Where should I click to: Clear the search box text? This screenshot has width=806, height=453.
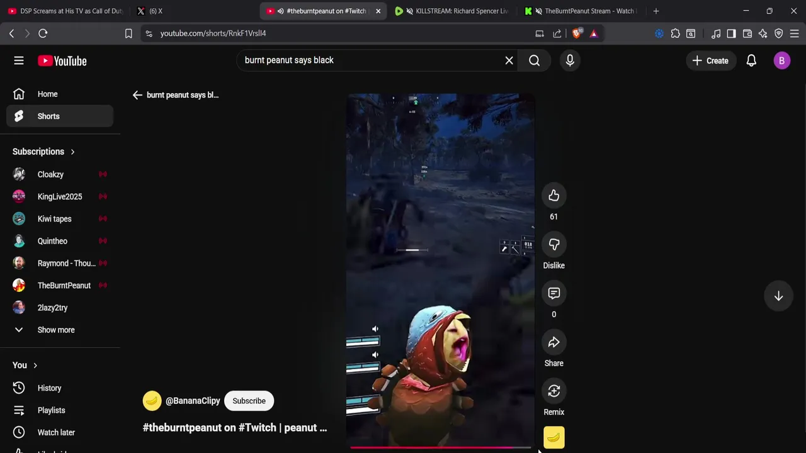(x=509, y=60)
